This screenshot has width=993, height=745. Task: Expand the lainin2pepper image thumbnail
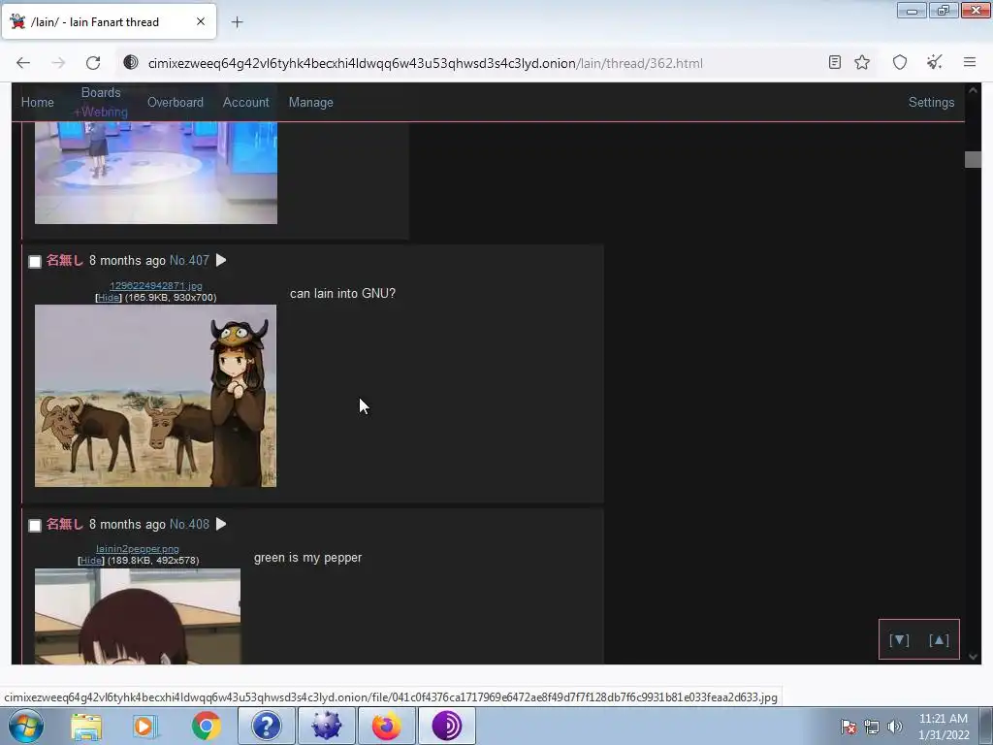(x=138, y=616)
